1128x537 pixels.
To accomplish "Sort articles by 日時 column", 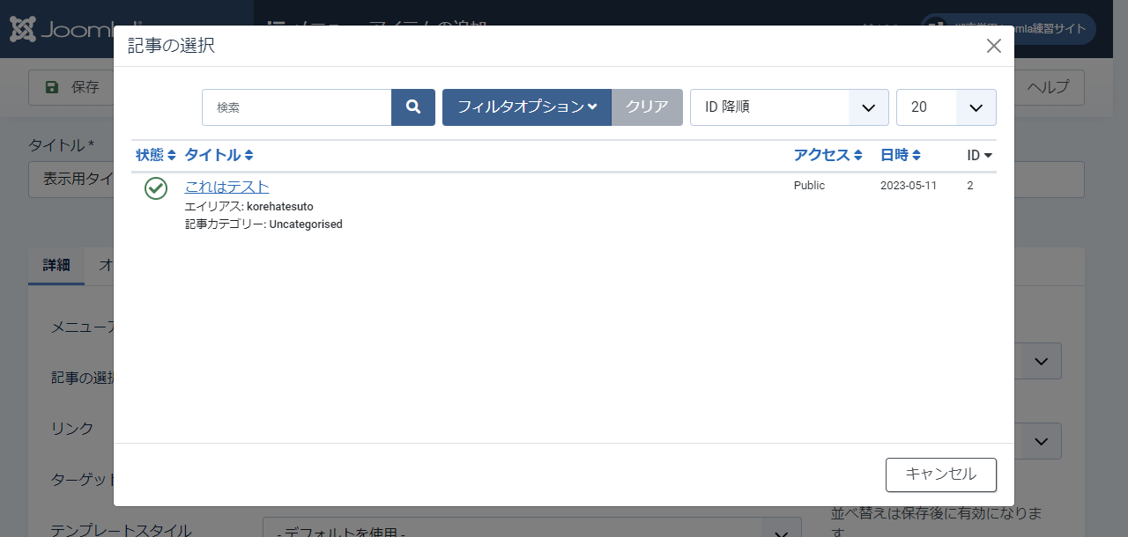I will [900, 155].
